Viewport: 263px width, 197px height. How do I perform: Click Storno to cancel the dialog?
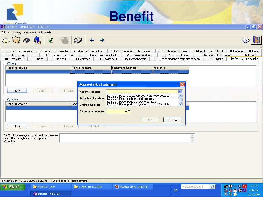tap(173, 120)
